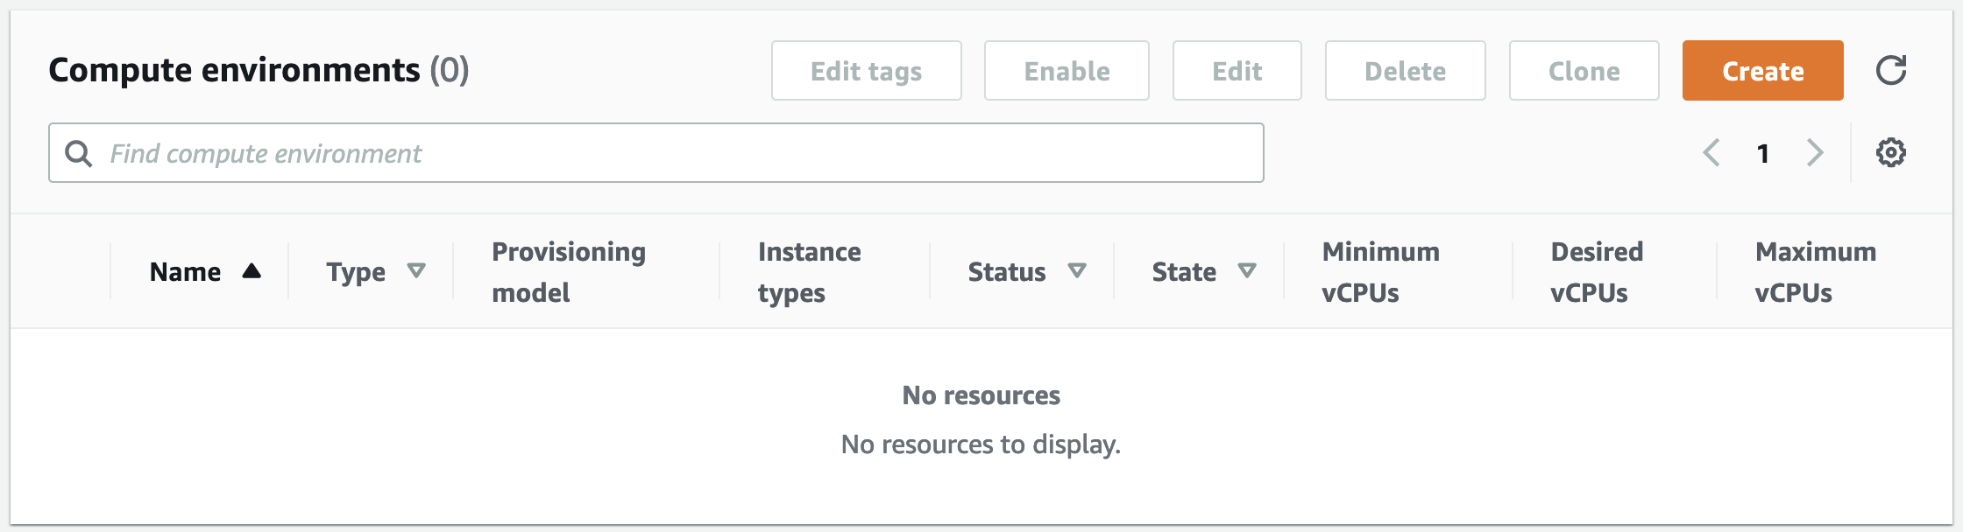The height and width of the screenshot is (532, 1963).
Task: Click the Clone button
Action: coord(1584,70)
